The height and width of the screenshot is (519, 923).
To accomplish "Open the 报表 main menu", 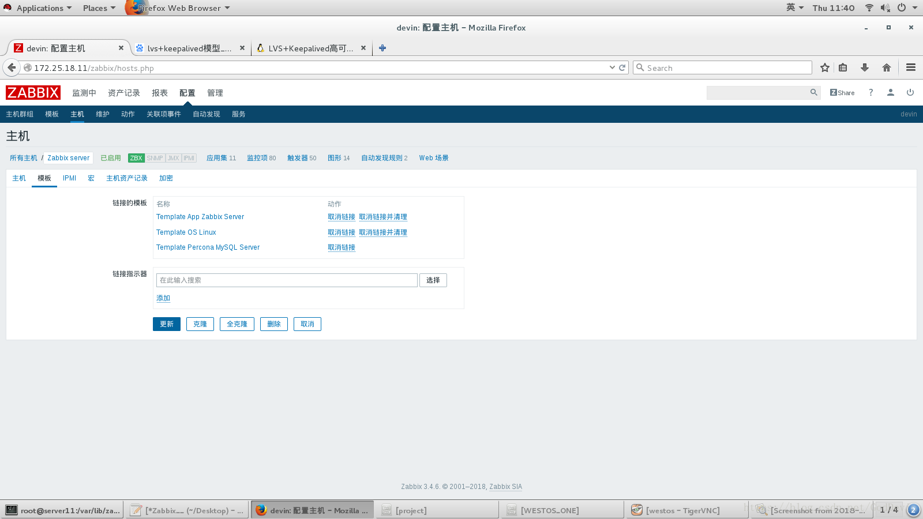I will click(x=160, y=93).
